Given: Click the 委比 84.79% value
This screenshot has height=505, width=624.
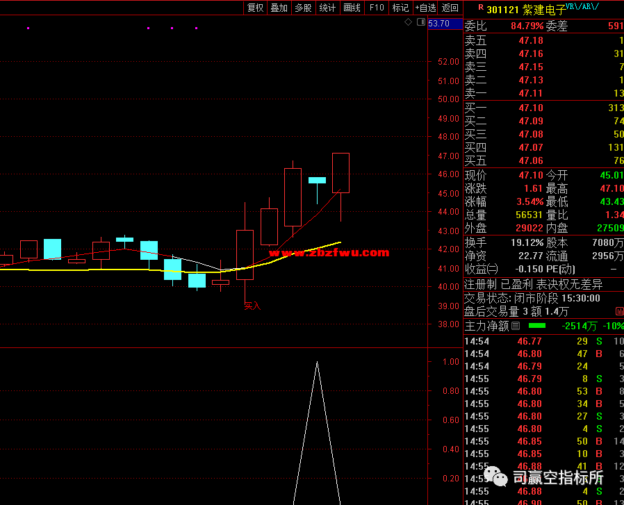Looking at the screenshot, I should [x=527, y=26].
